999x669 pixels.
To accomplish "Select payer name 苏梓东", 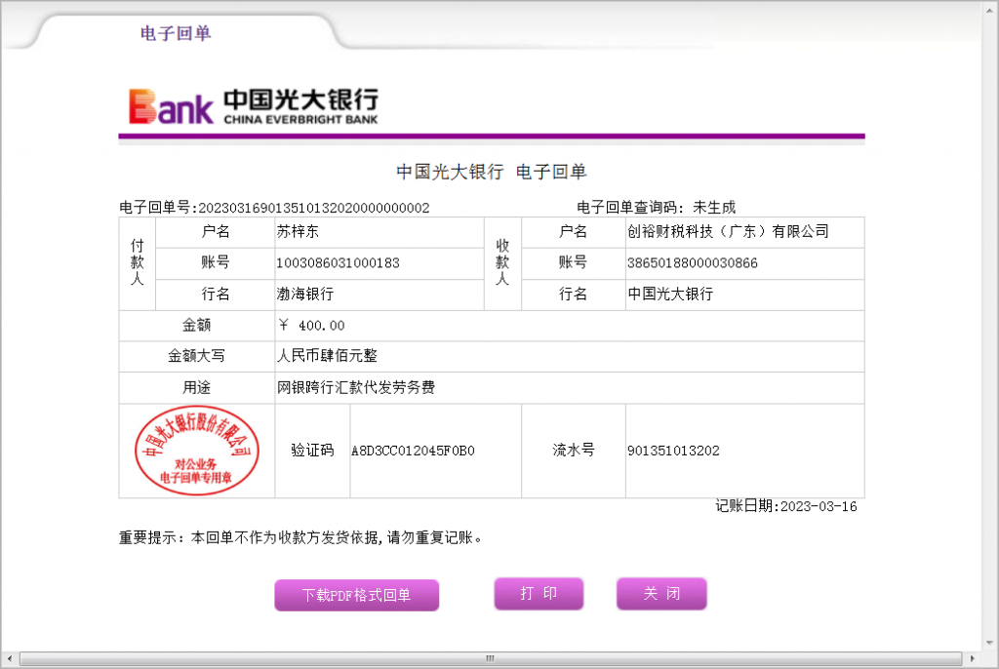I will point(298,232).
